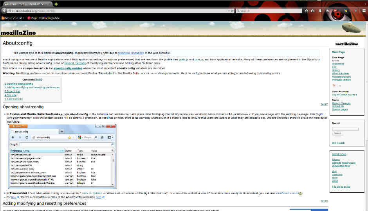This screenshot has width=368, height=211.
Task: Open Printable version link
Action: pos(341,80)
